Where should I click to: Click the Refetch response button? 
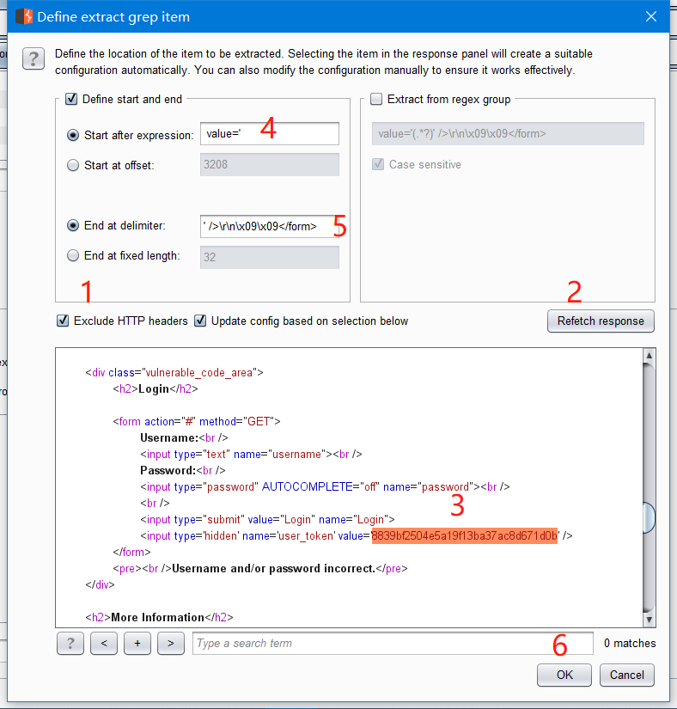pos(601,321)
